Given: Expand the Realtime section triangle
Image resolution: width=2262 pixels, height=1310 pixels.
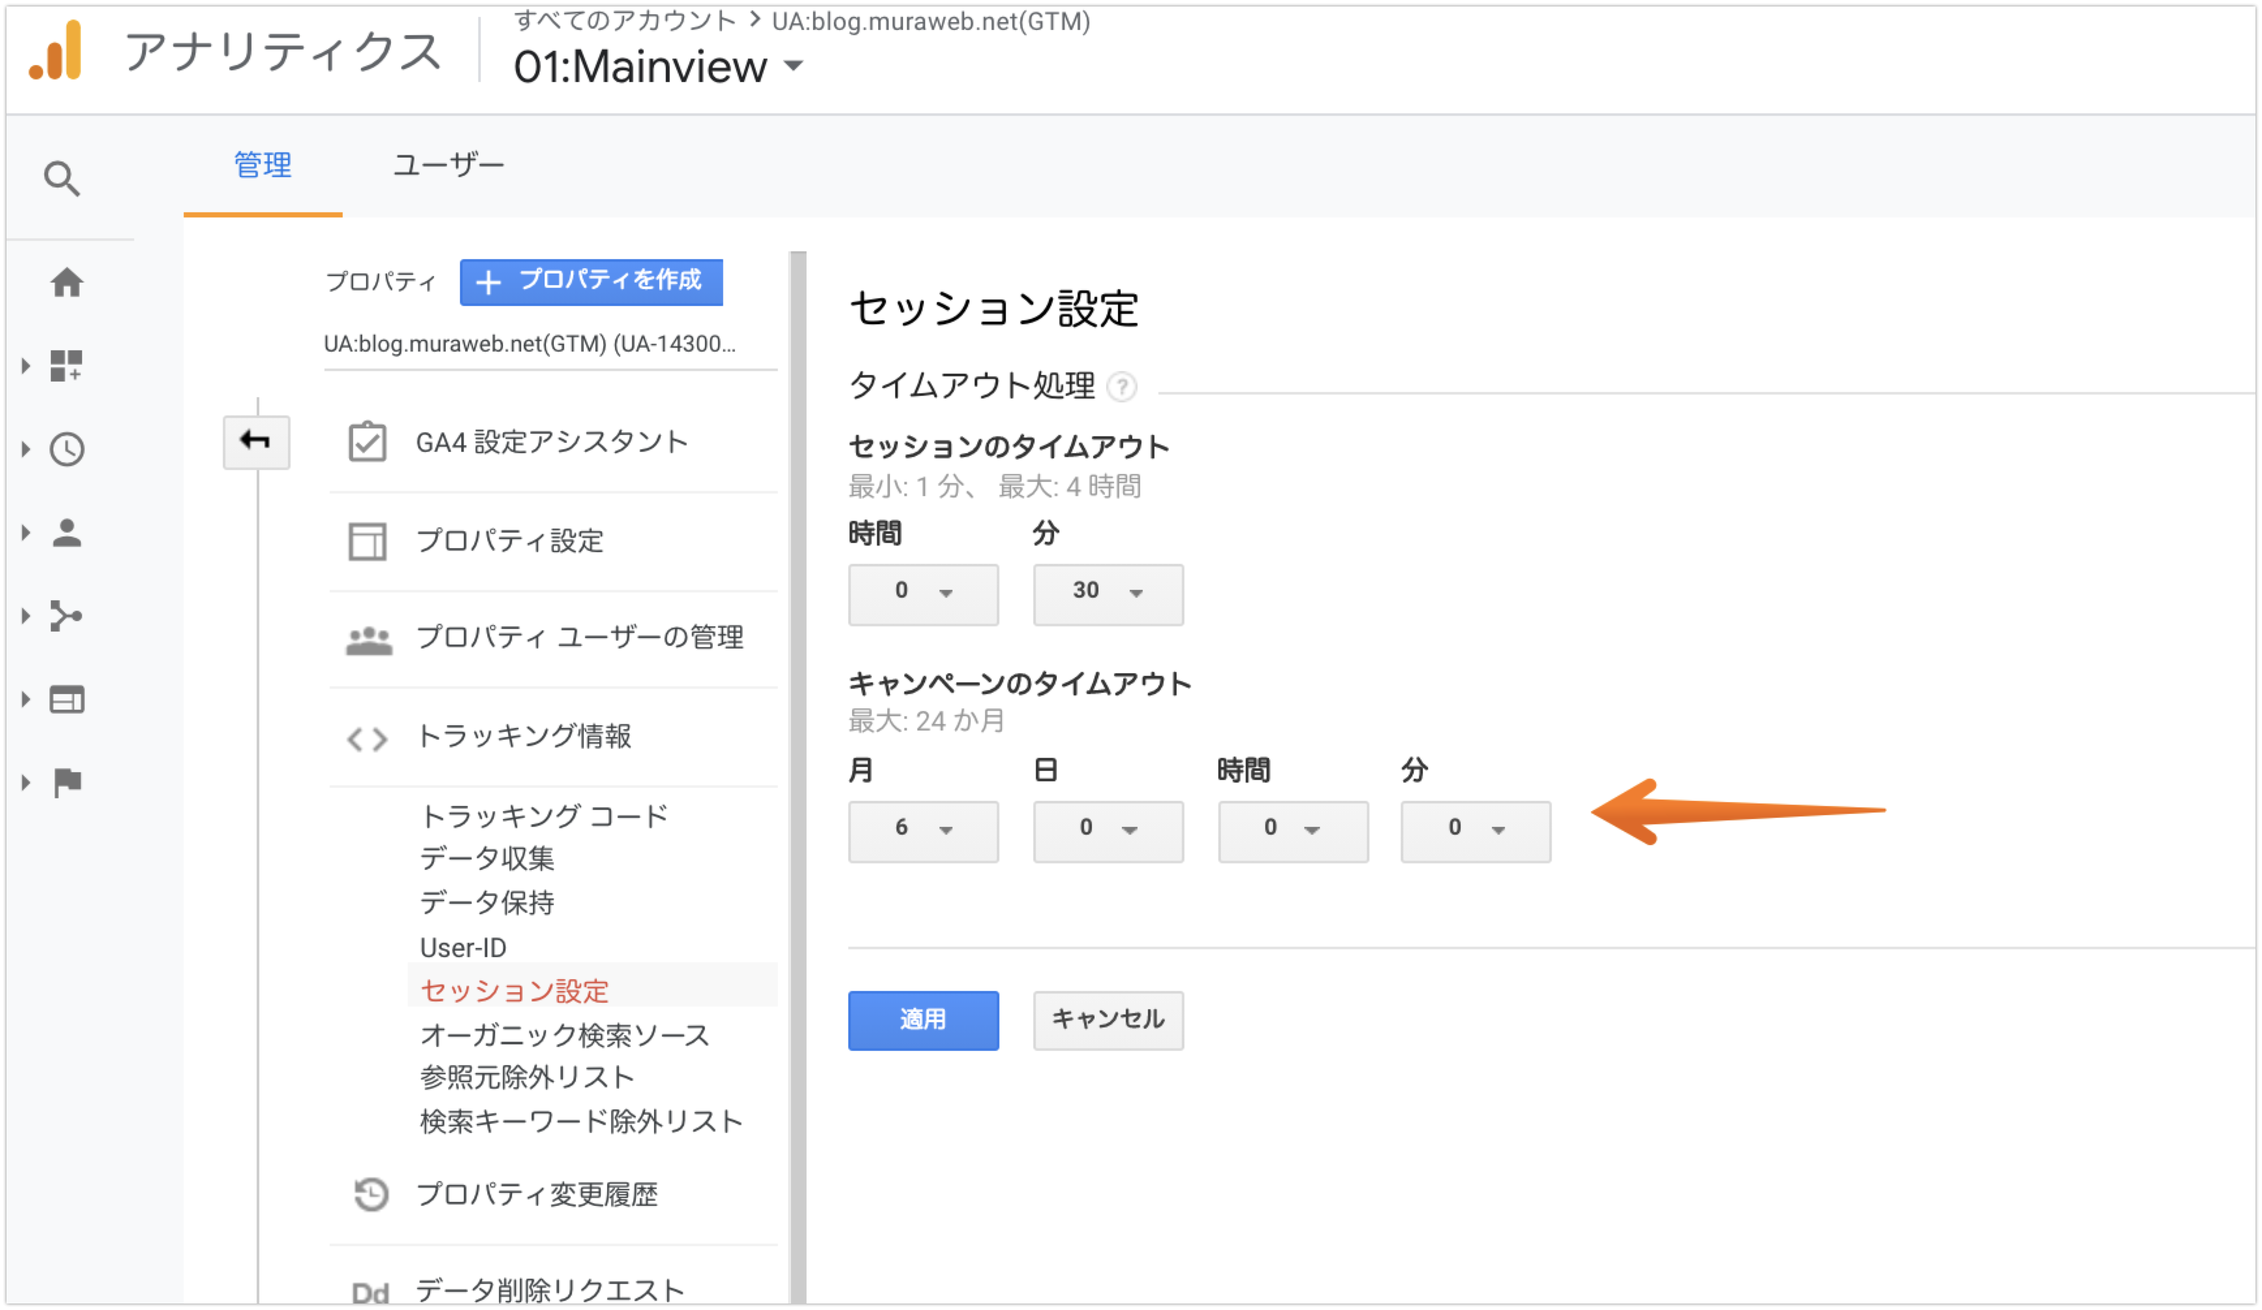Looking at the screenshot, I should pos(25,449).
